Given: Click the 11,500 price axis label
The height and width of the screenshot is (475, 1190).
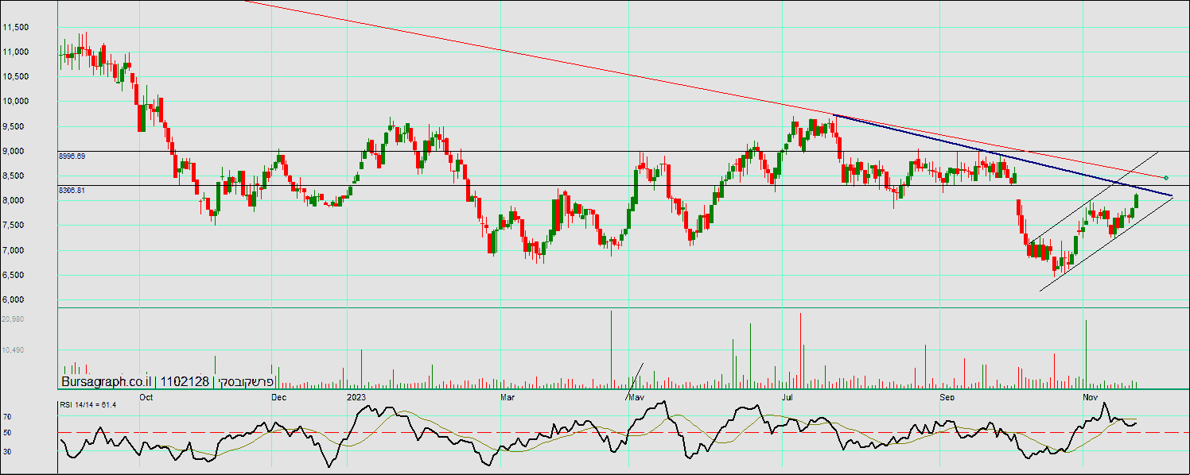Looking at the screenshot, I should pyautogui.click(x=16, y=27).
